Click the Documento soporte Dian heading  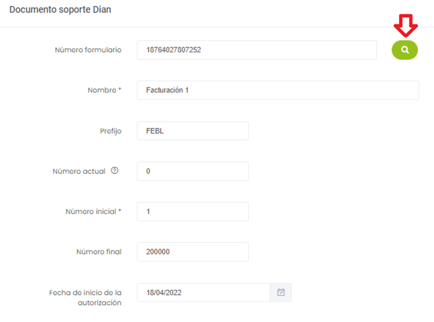coord(60,9)
